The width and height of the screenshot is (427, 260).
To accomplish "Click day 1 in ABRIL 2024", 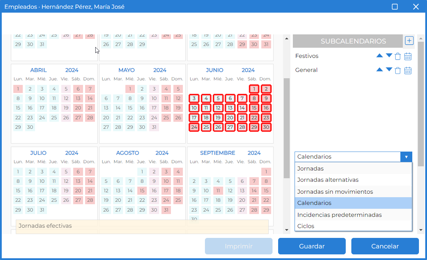I will point(18,89).
